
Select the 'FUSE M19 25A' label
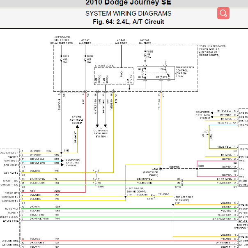(66, 59)
